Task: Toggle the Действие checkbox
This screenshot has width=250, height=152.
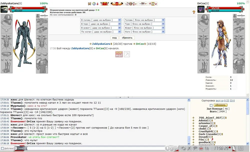Action: coord(2,148)
